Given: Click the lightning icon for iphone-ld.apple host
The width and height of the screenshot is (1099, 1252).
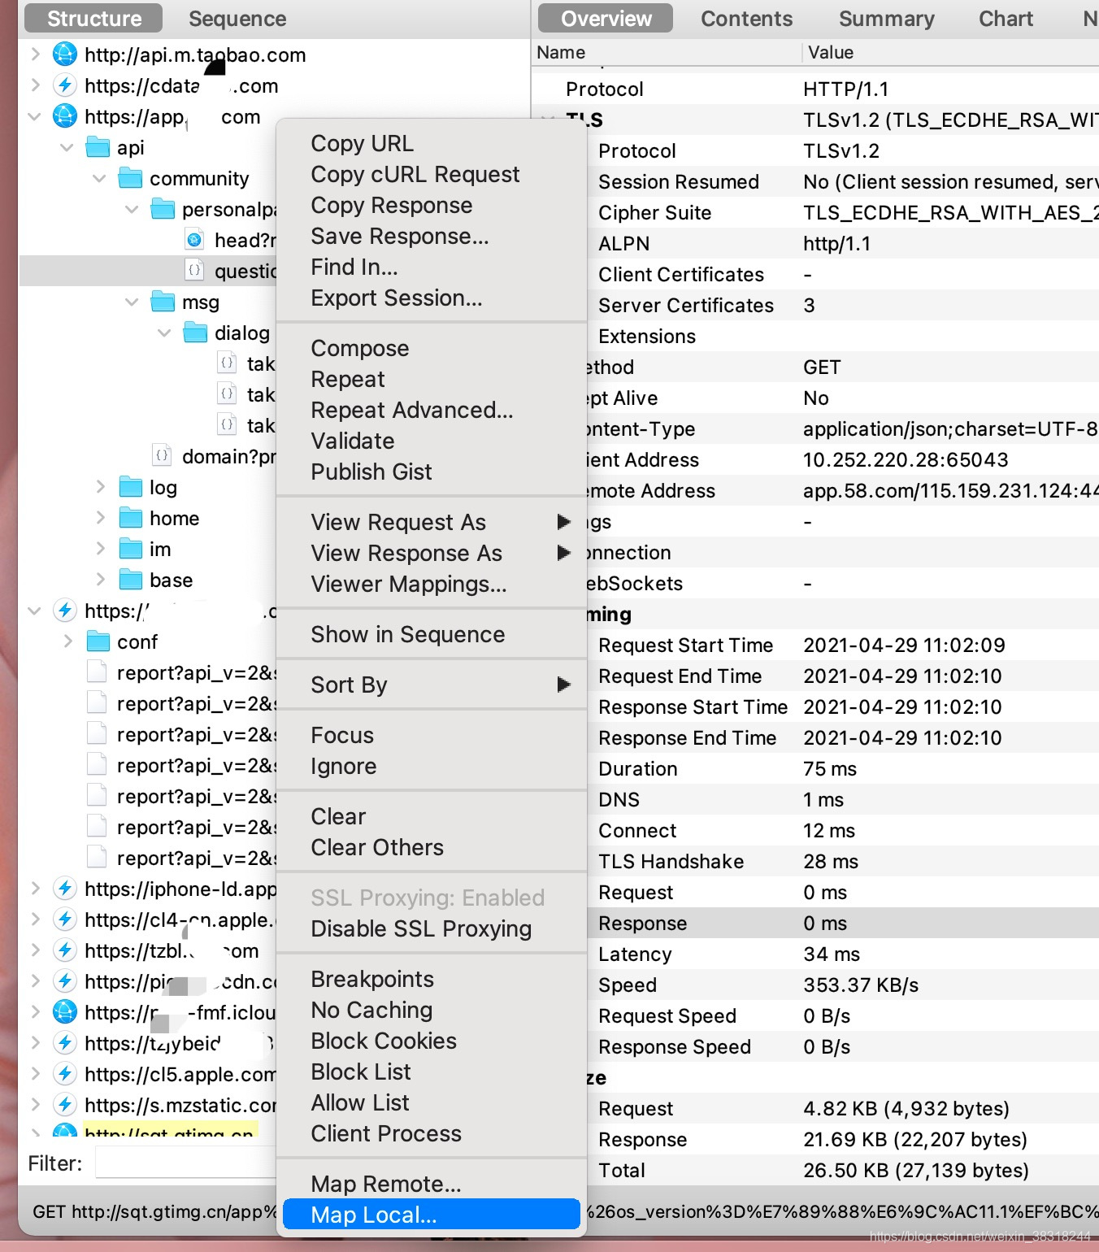Looking at the screenshot, I should point(65,889).
